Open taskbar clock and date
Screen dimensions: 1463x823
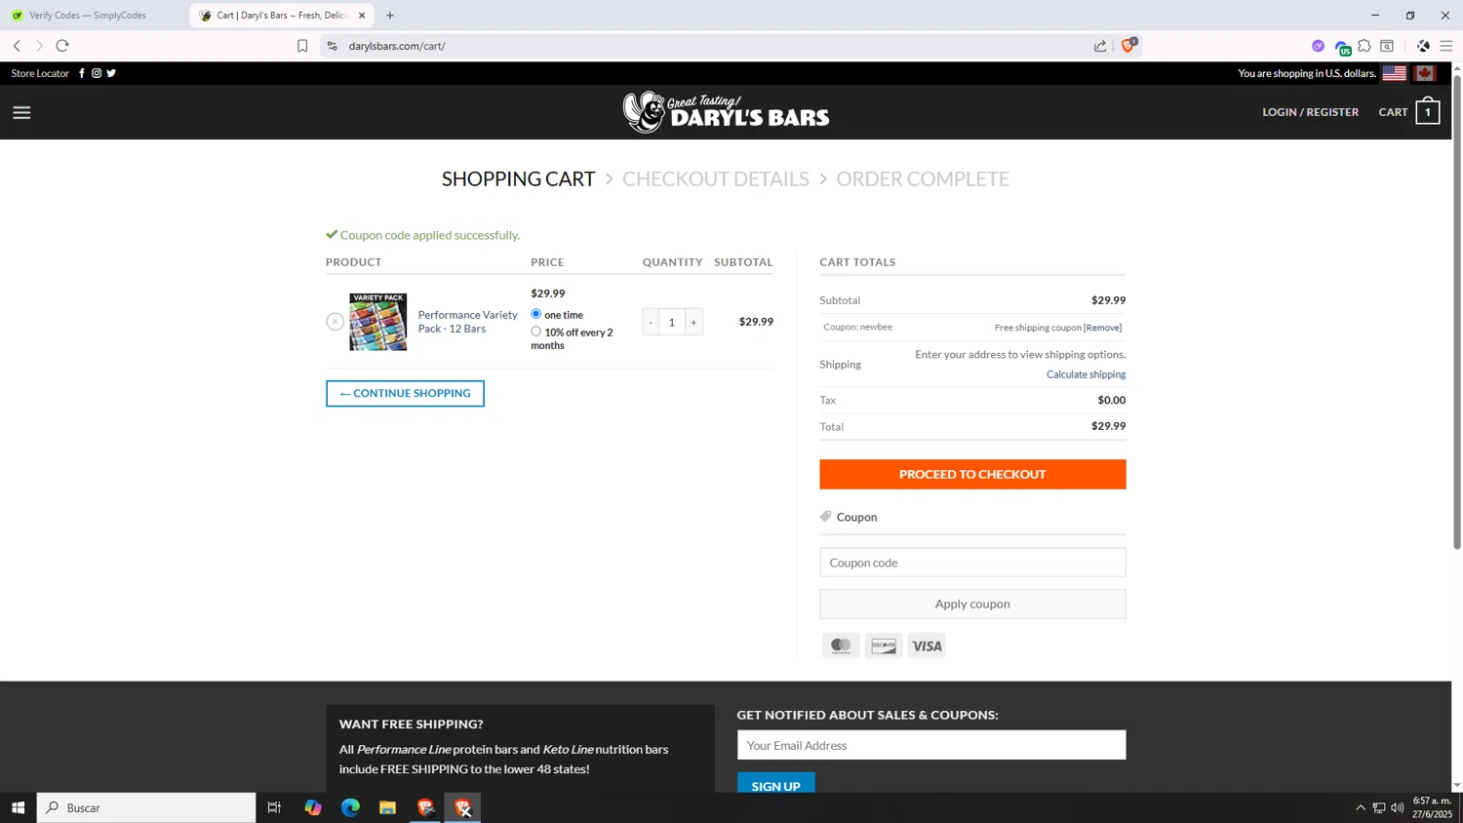[1432, 807]
